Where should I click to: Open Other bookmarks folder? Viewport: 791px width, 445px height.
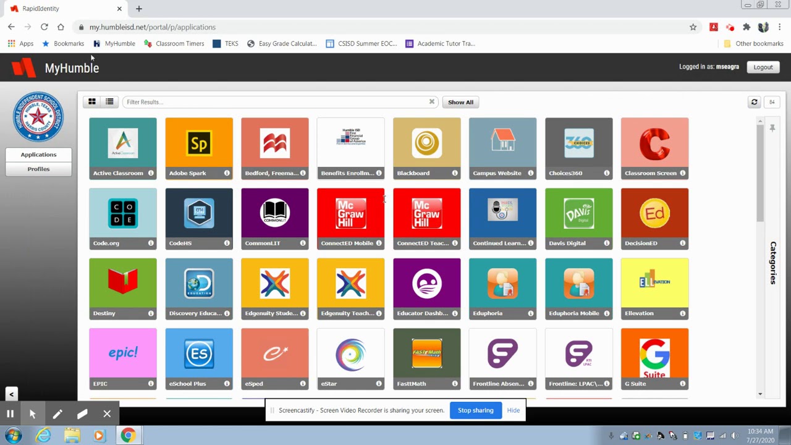coord(753,43)
